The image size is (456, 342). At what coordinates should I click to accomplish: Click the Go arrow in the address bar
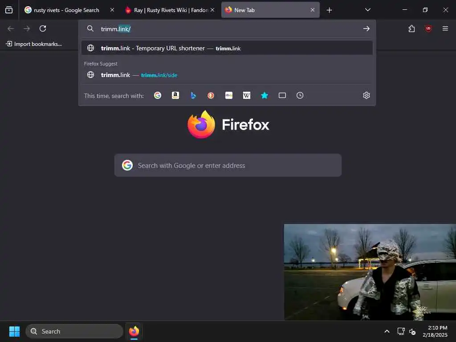(x=366, y=28)
